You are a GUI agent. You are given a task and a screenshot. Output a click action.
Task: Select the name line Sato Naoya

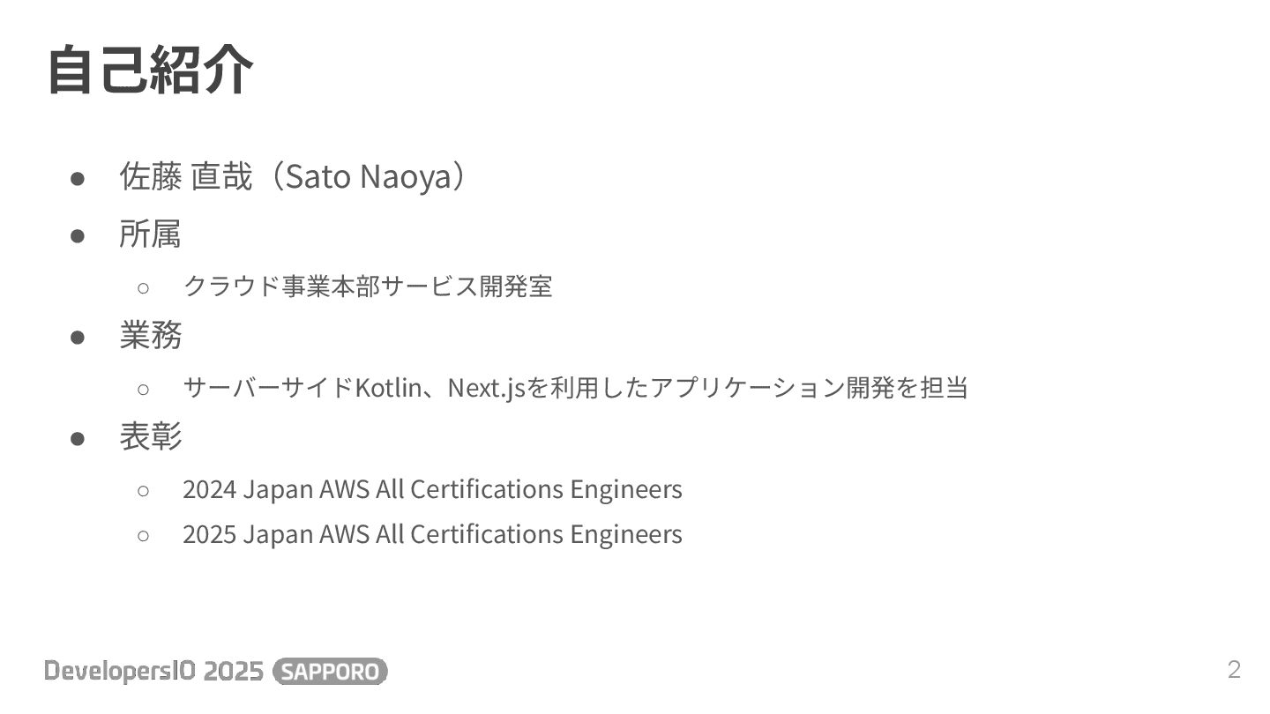point(292,177)
